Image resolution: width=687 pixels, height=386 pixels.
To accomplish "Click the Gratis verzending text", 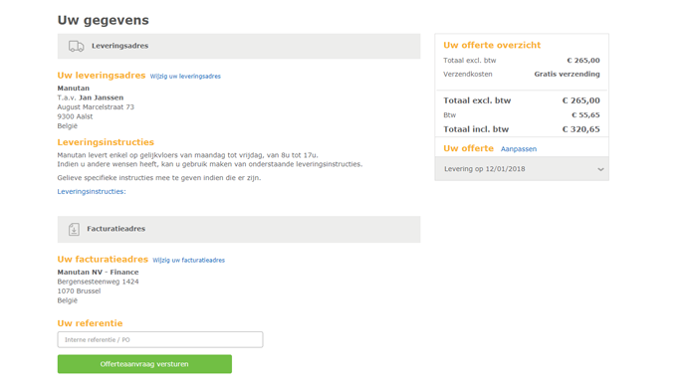I will click(x=567, y=74).
